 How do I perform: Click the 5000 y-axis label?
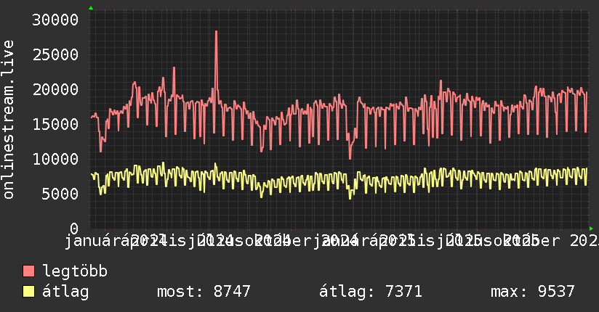click(x=60, y=194)
